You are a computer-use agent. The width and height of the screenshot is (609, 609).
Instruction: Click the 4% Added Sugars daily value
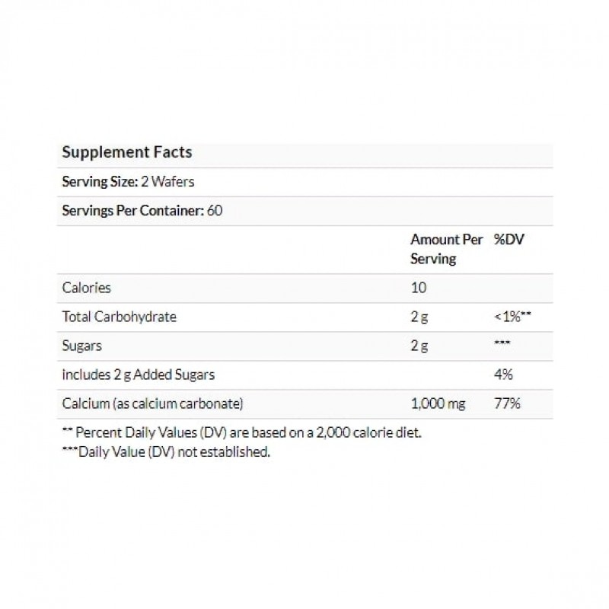tap(503, 375)
